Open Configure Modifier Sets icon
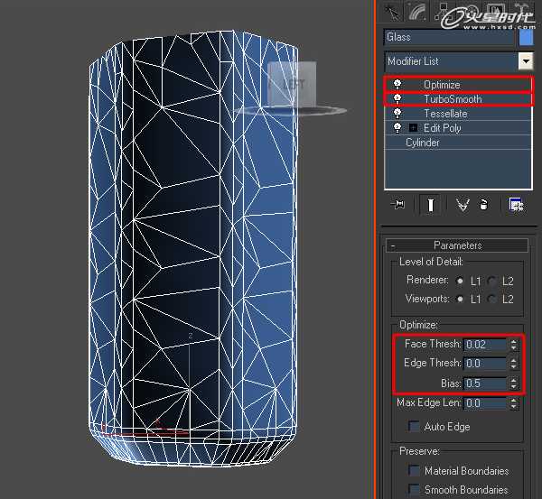The image size is (542, 499). coord(516,205)
